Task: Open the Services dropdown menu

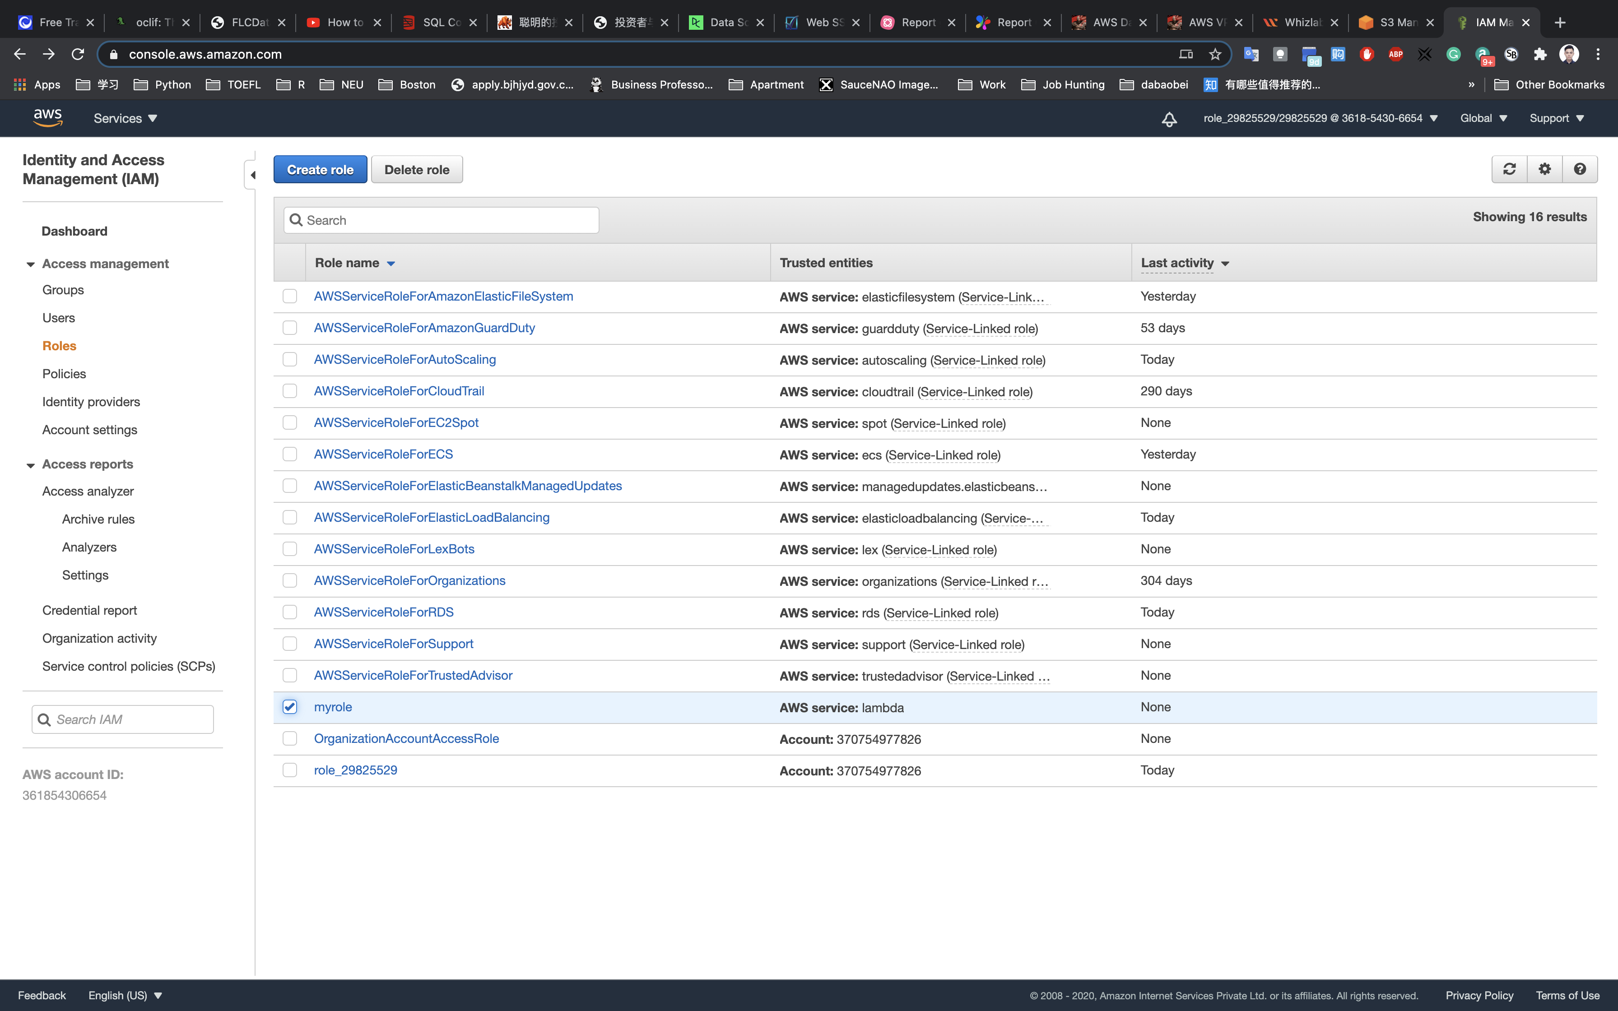Action: click(125, 118)
